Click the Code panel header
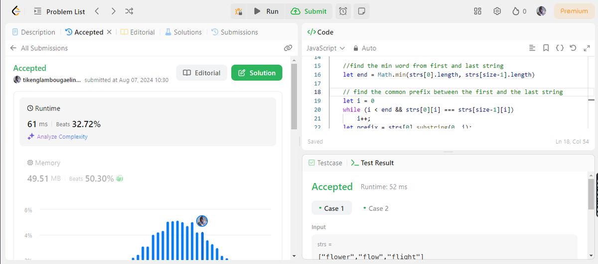This screenshot has width=598, height=264. [x=320, y=32]
